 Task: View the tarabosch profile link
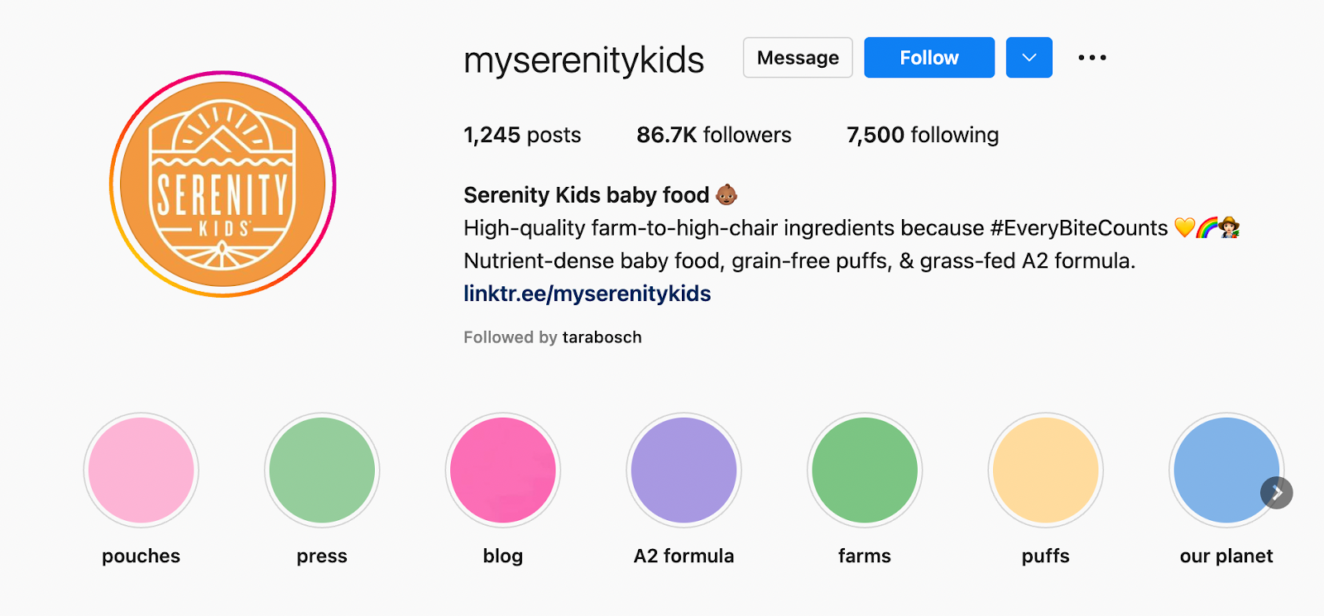pyautogui.click(x=602, y=337)
